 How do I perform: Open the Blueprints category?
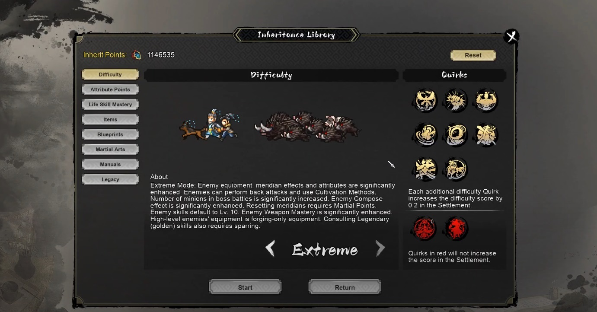110,134
